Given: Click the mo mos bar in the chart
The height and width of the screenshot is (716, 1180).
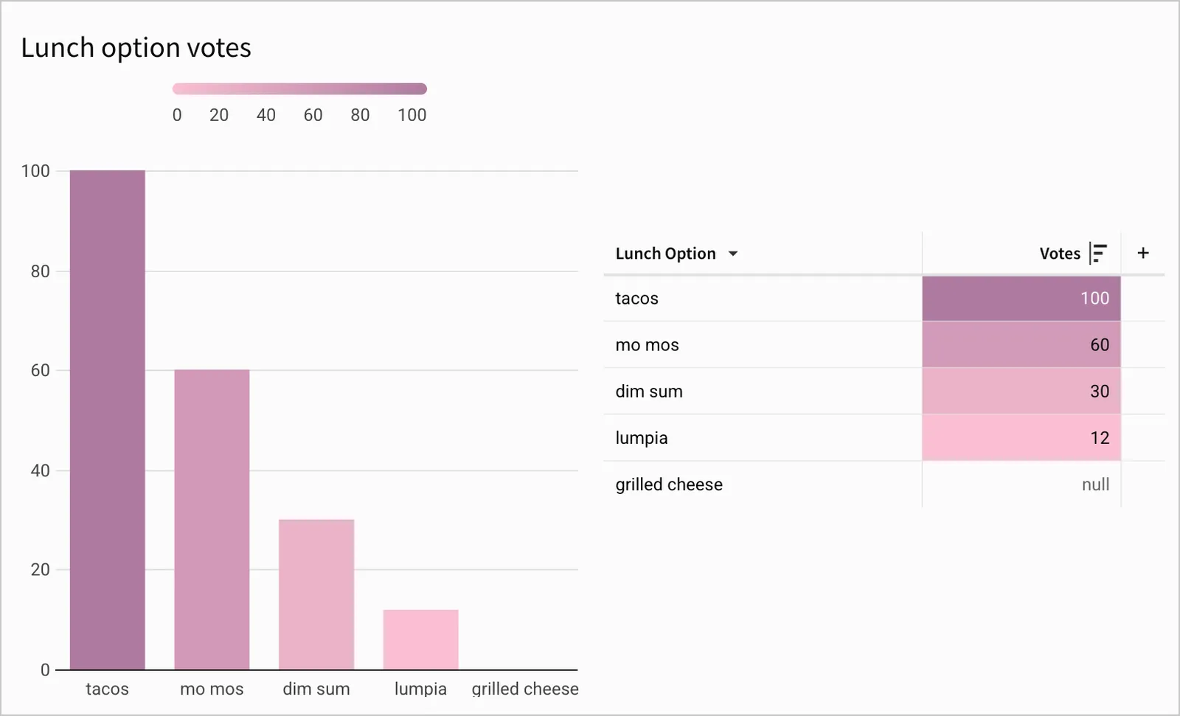Looking at the screenshot, I should coord(212,520).
